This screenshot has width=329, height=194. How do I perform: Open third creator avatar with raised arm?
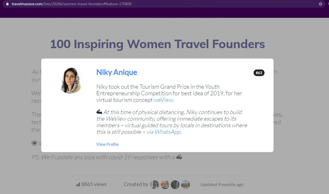point(175,184)
